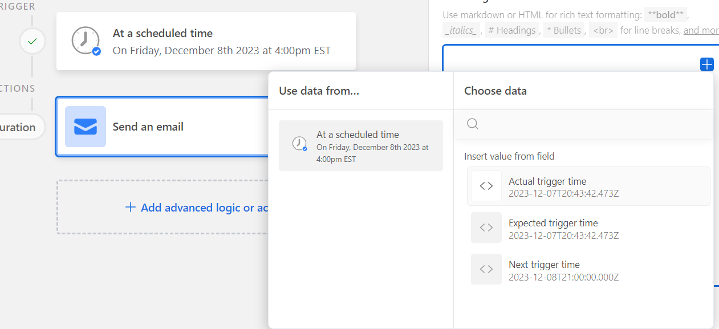Select Expected trigger time field value
Image resolution: width=719 pixels, height=329 pixels.
coord(588,228)
